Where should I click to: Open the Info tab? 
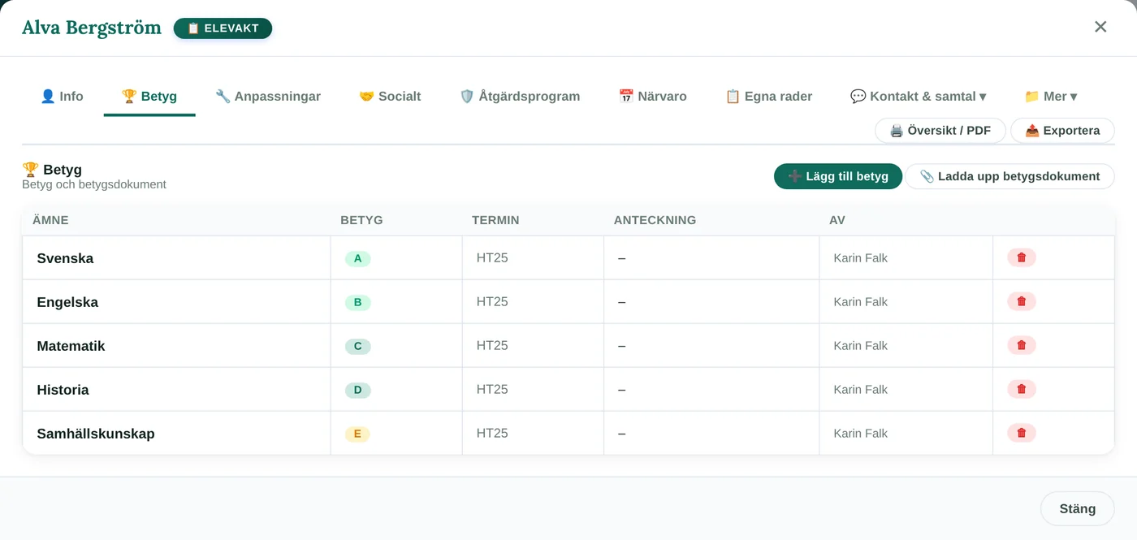(62, 96)
